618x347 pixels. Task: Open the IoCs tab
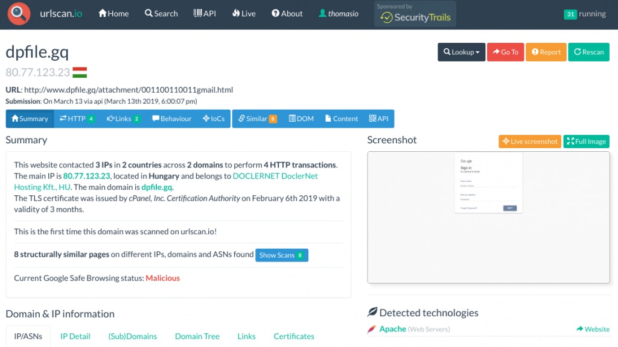coord(214,119)
